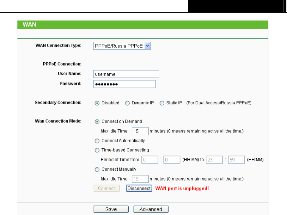Screen dimensions: 287x215
Task: Click Max Idle Time field under Connect on Demand
Action: [140, 131]
